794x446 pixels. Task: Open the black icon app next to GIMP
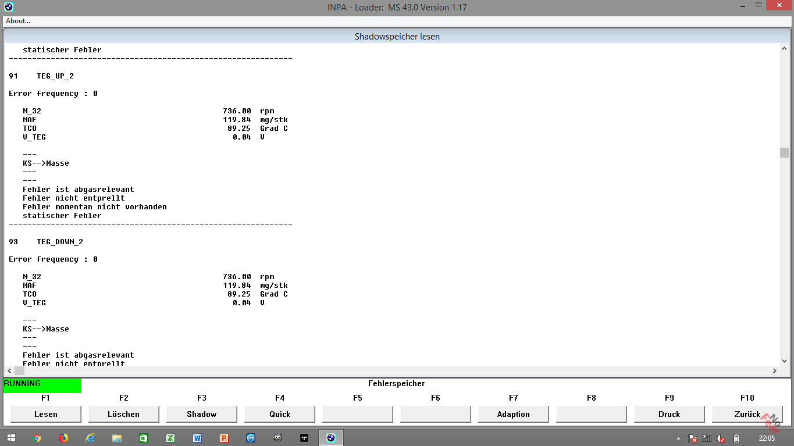pos(304,438)
